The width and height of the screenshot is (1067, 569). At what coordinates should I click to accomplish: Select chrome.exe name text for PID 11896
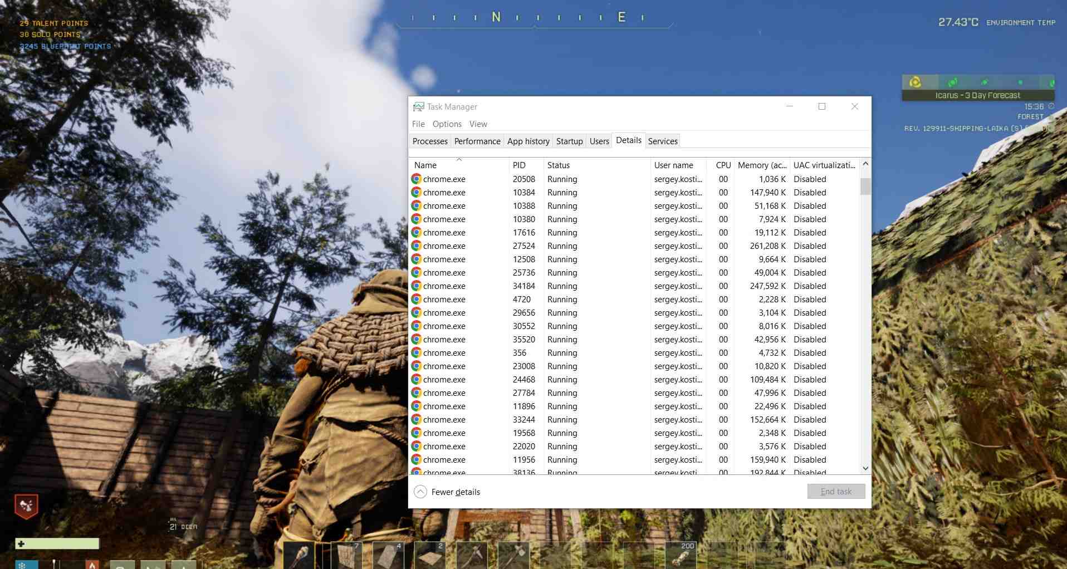pos(444,406)
